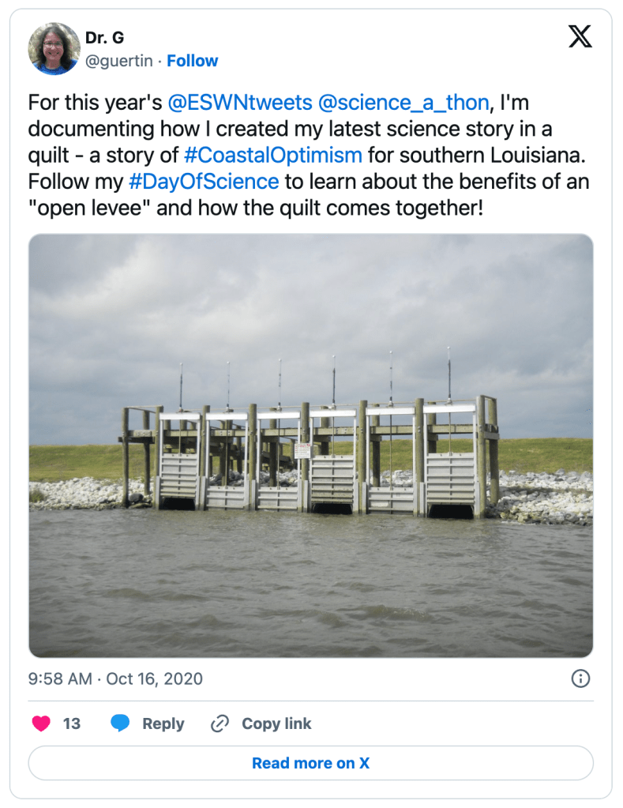Click the chain link icon
The width and height of the screenshot is (623, 808).
220,723
